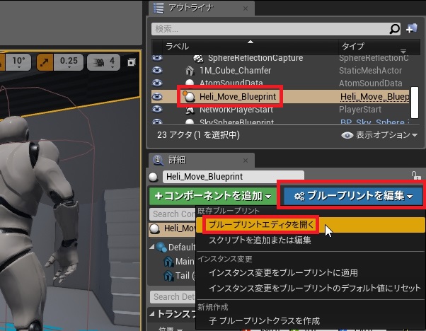Open the 表示オプション dropdown
The image size is (426, 331).
click(379, 135)
